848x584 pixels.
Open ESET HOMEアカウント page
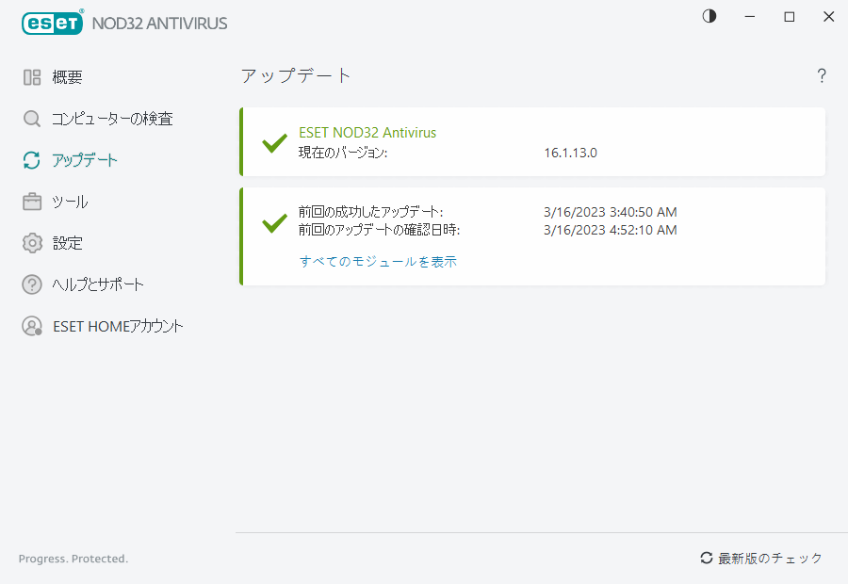118,326
